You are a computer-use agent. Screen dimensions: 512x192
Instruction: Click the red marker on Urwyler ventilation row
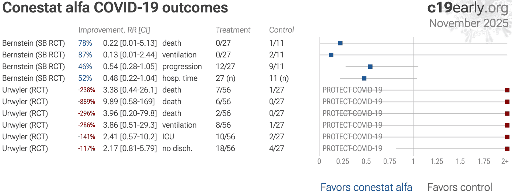507,125
